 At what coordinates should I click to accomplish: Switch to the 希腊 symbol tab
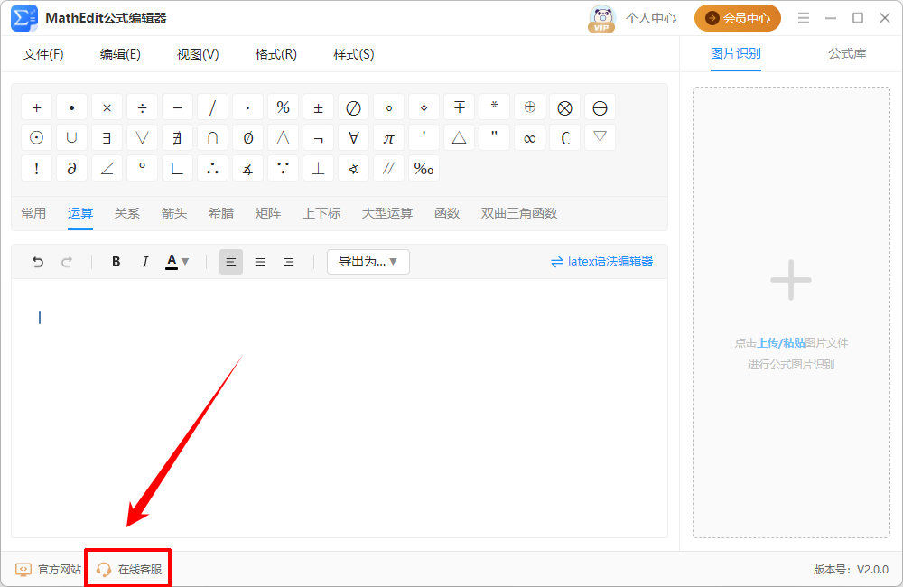point(221,213)
